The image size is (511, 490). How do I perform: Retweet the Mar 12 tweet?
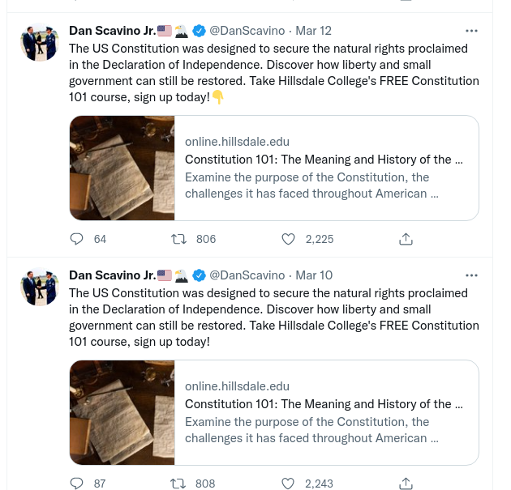pos(178,239)
